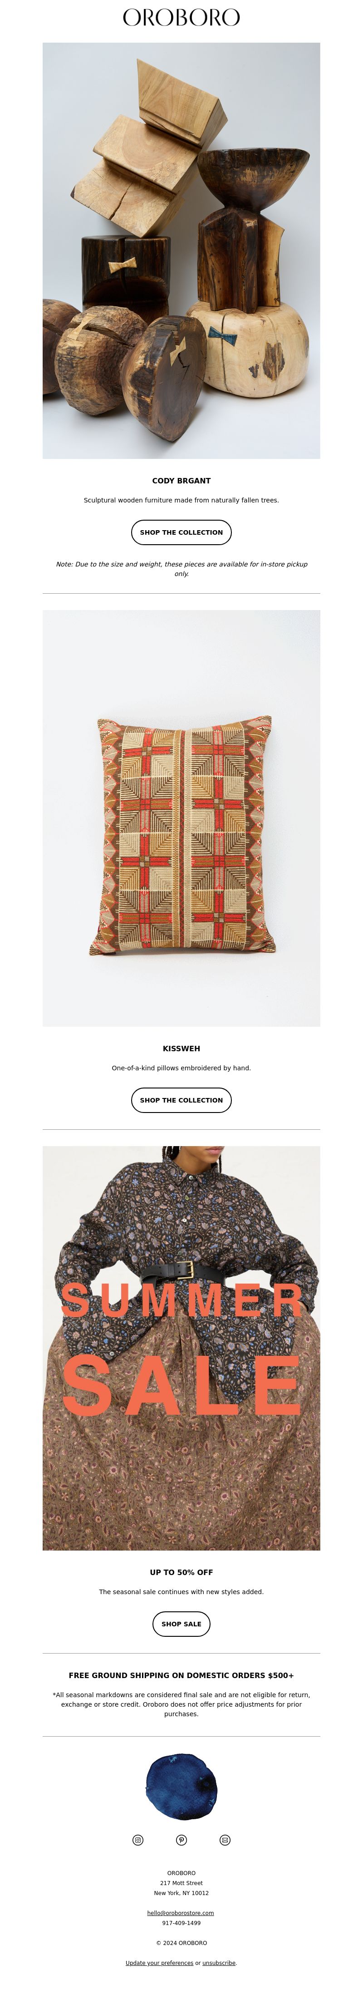Click the KISSWEH heading
Image resolution: width=363 pixels, height=1994 pixels.
click(x=181, y=1048)
